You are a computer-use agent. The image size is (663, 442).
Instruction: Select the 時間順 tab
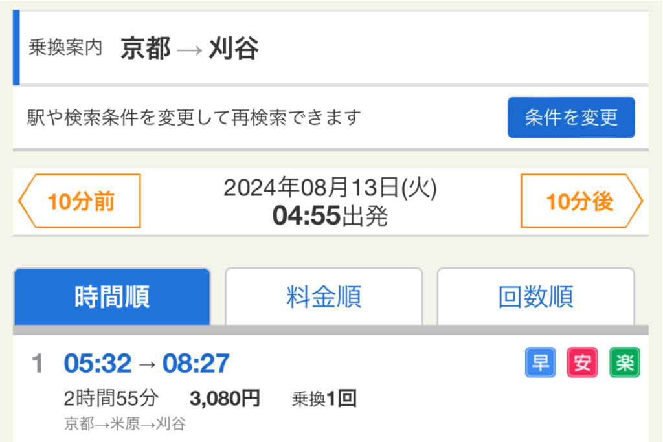click(112, 297)
